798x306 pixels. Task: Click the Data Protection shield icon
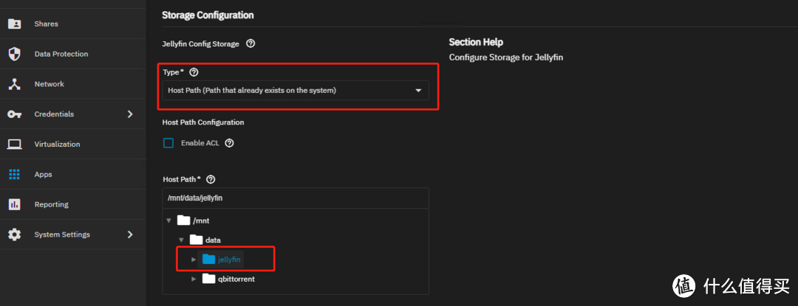pyautogui.click(x=14, y=54)
